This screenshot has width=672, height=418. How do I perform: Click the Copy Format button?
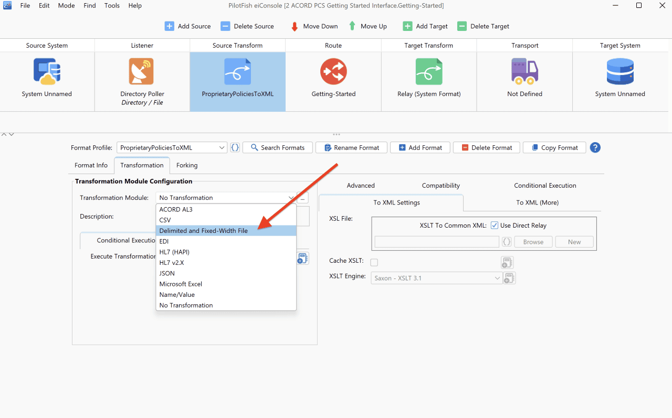point(554,148)
